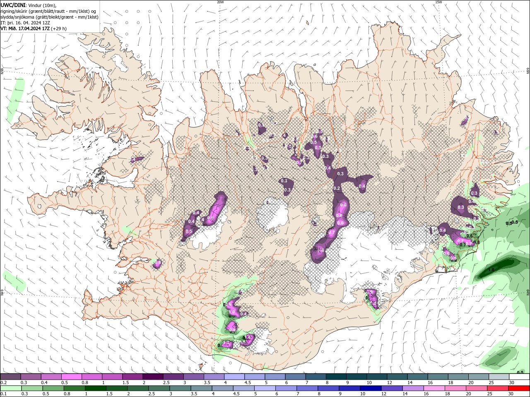530x397 pixels.
Task: Click the 'VT: Mið. 17.04.2024 17Z (+29 h)' line
Action: 34,29
